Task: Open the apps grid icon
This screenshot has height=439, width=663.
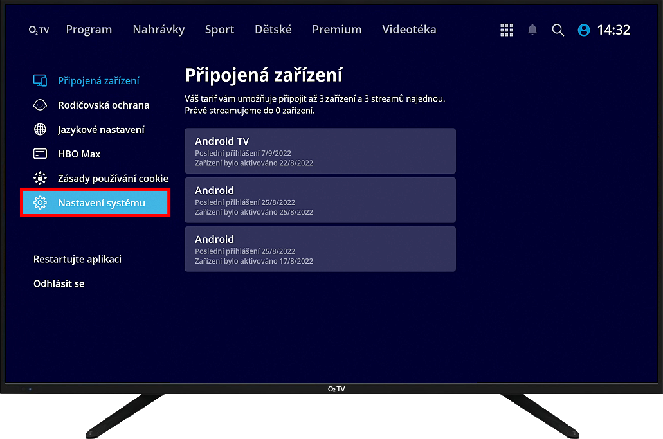Action: [x=507, y=30]
